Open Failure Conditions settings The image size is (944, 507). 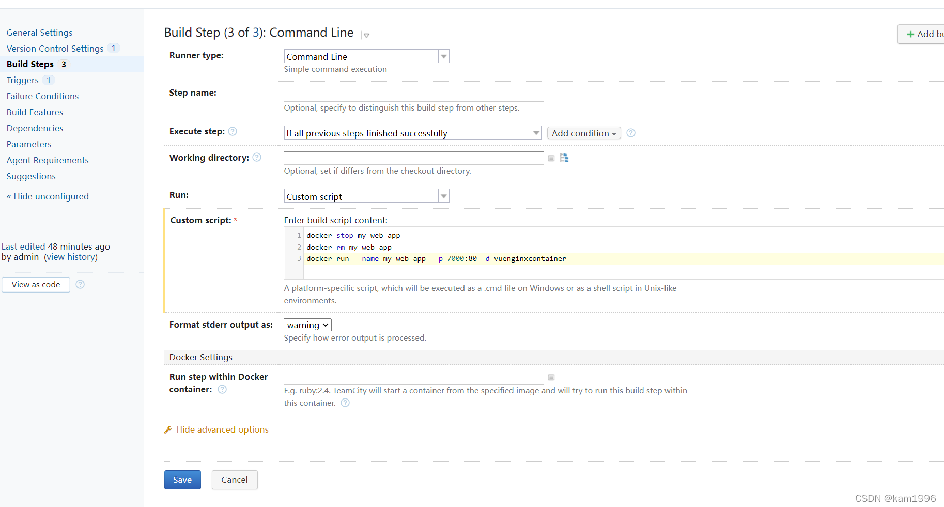click(x=42, y=96)
